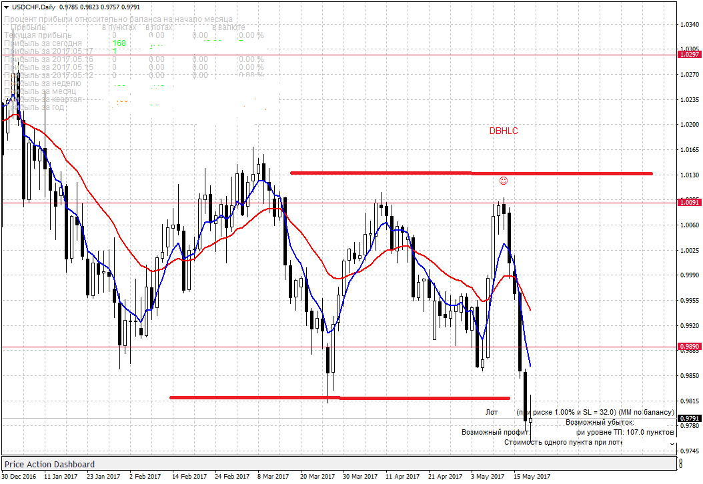
Task: Click the small icon right of Price Action Dashboard bar
Action: (x=680, y=464)
